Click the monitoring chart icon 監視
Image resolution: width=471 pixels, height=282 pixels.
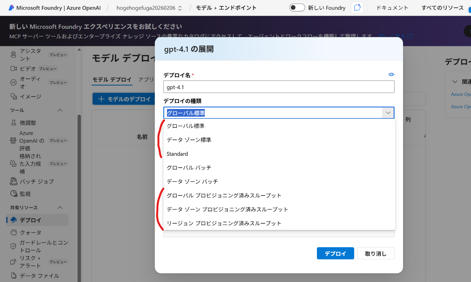(13, 194)
